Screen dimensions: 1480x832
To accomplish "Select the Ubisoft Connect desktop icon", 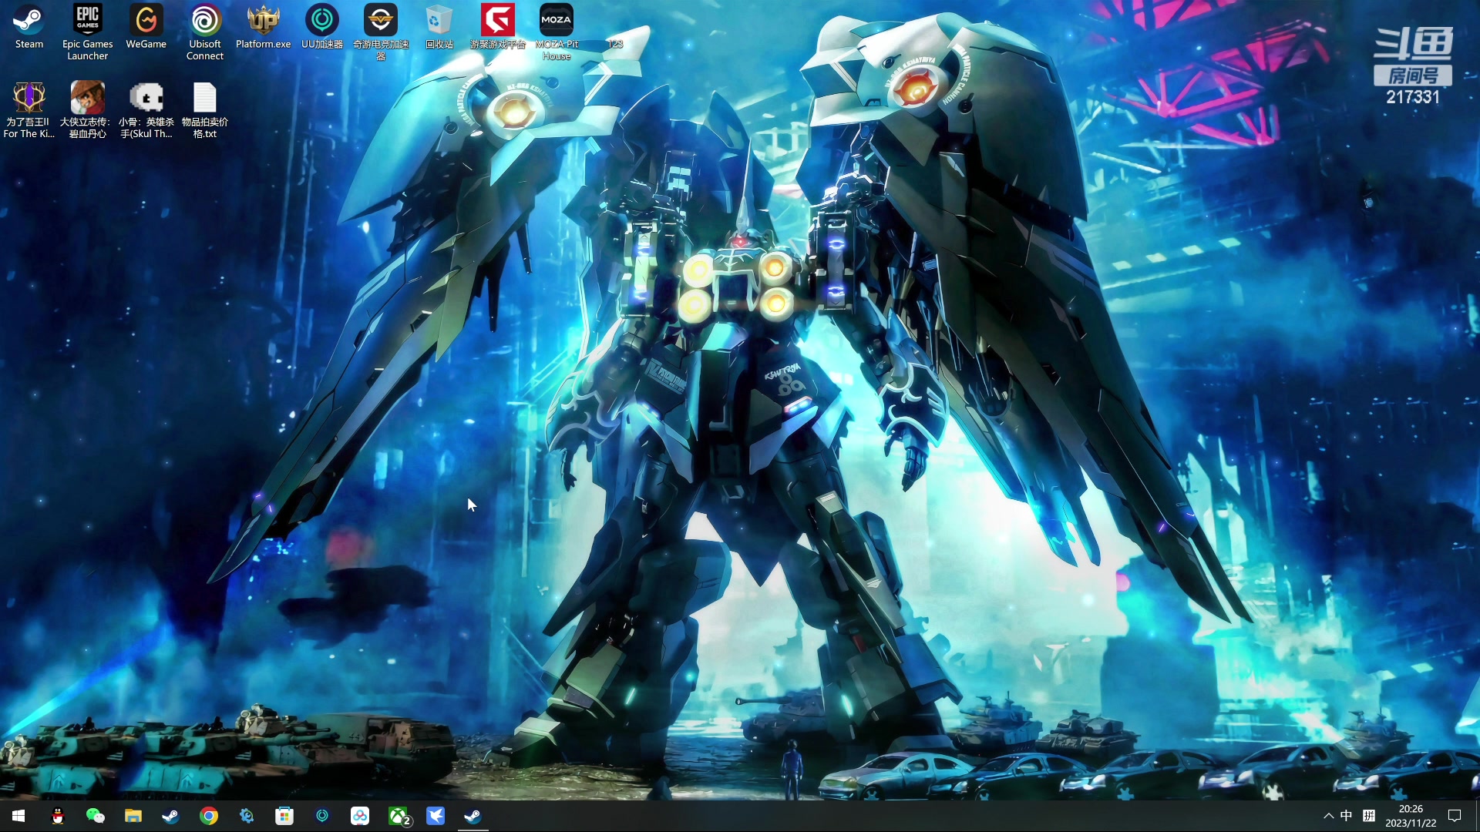I will 205,32.
